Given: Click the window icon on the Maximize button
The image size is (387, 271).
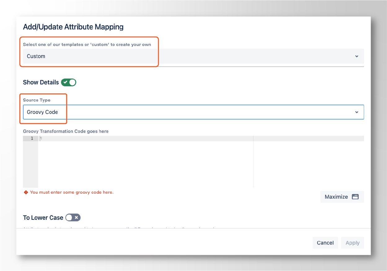Looking at the screenshot, I should [x=355, y=197].
